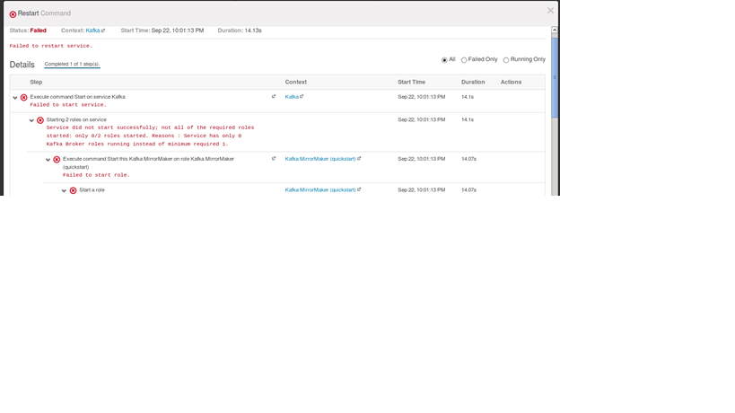Screen dimensions: 735x413
Task: Click the 'Failed to start role.' message
Action: pos(96,175)
